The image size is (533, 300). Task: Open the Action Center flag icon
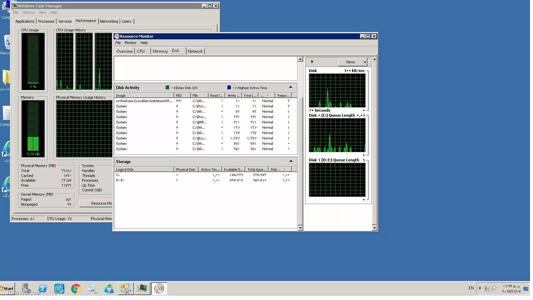coord(495,289)
